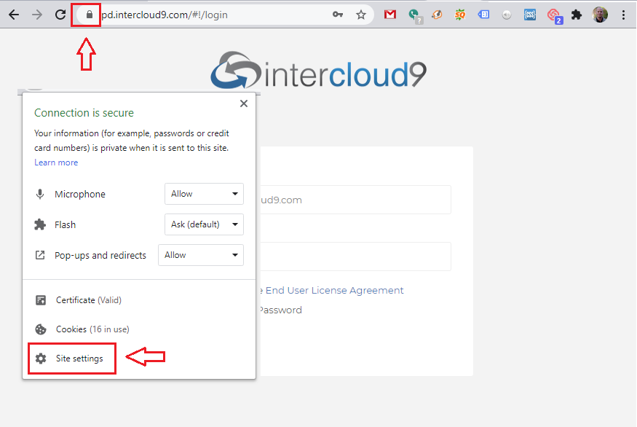Image resolution: width=637 pixels, height=427 pixels.
Task: Open the Gmail extension icon
Action: tap(390, 15)
